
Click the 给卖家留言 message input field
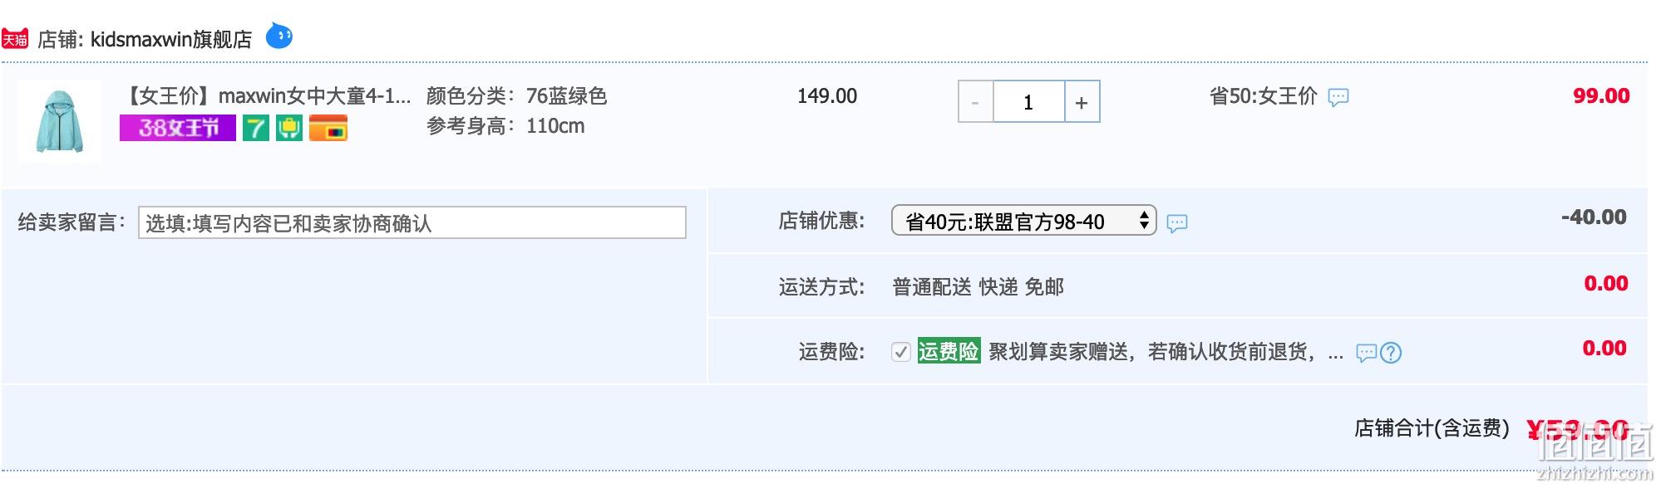click(412, 222)
